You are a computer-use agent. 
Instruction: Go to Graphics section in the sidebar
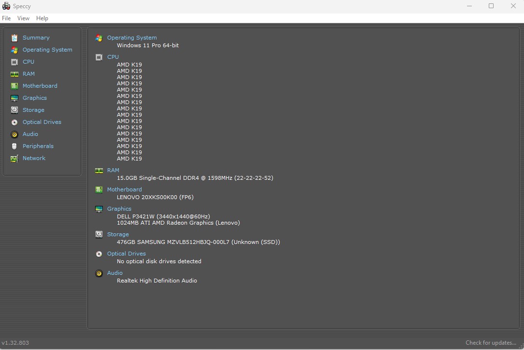(x=35, y=98)
